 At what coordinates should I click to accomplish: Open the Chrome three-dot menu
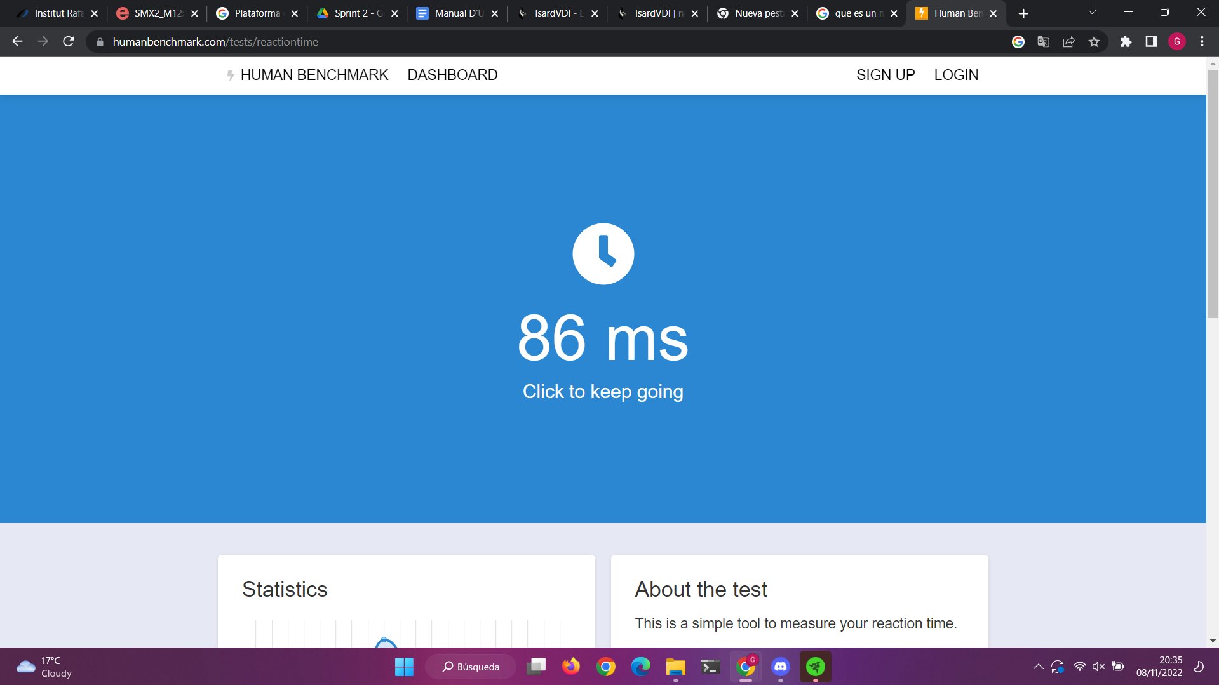(1202, 42)
